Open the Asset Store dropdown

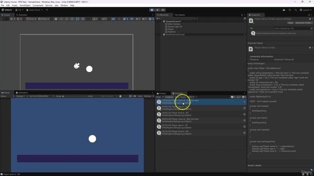tap(34, 10)
